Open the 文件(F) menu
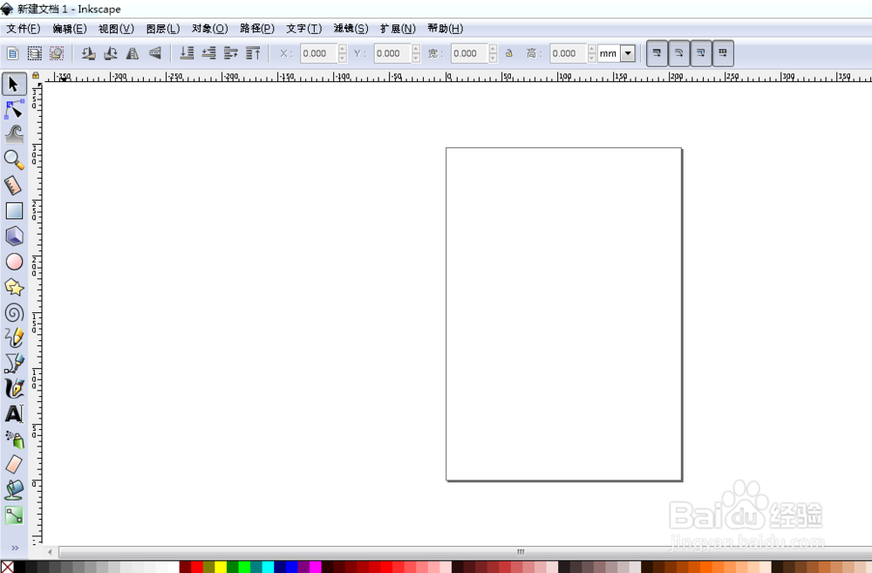This screenshot has height=573, width=872. click(23, 29)
